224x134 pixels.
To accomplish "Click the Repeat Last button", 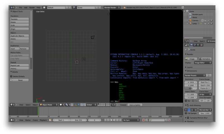I will click(19, 65).
